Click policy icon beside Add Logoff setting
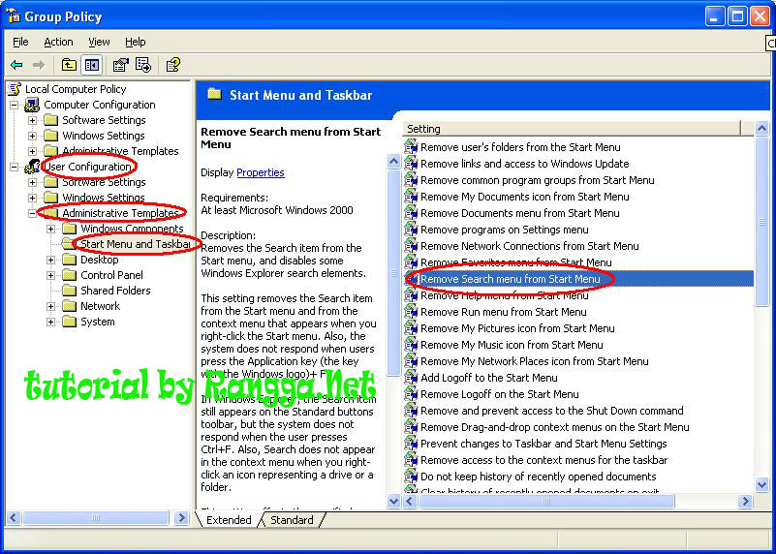 (x=412, y=378)
